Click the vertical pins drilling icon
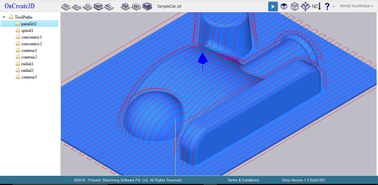 pyautogui.click(x=136, y=6)
